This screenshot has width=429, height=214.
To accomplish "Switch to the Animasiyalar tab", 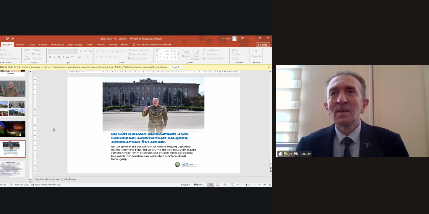I will 57,45.
